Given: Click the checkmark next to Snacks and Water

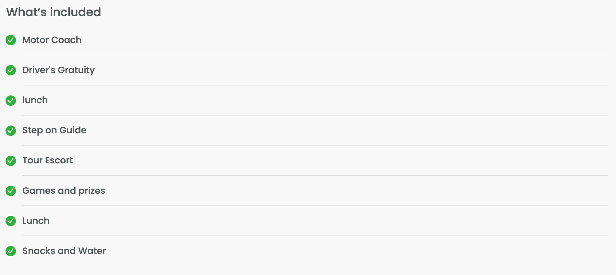Looking at the screenshot, I should pos(11,251).
